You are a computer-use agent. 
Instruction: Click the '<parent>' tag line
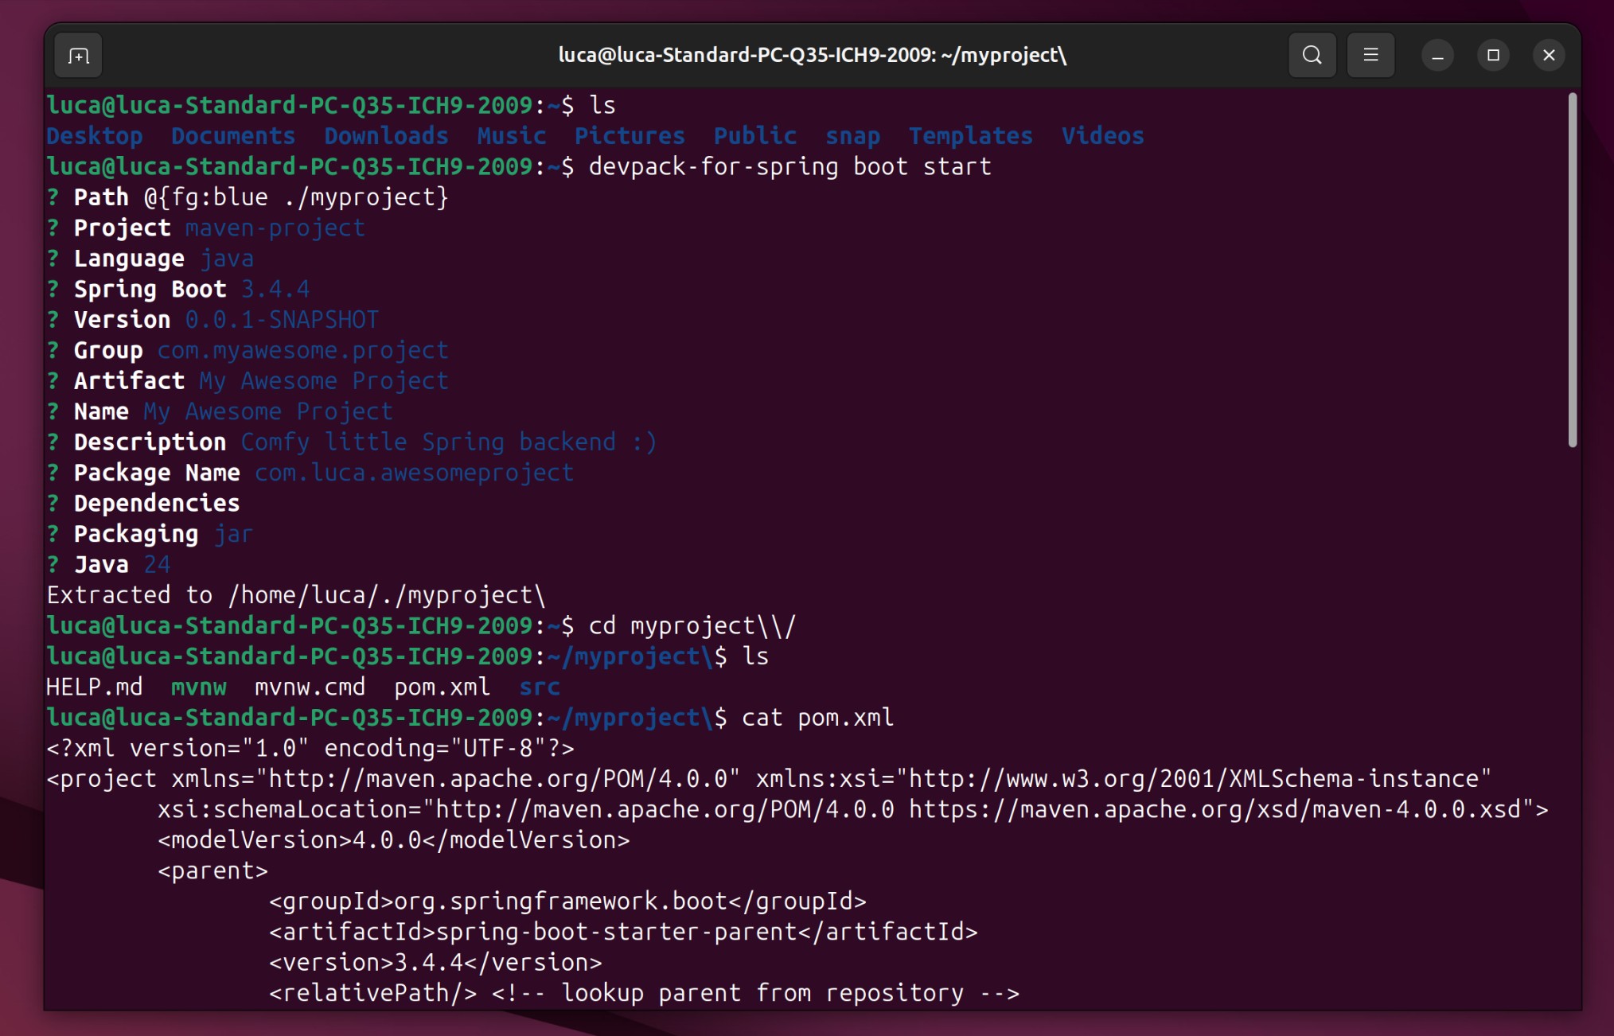pos(212,871)
